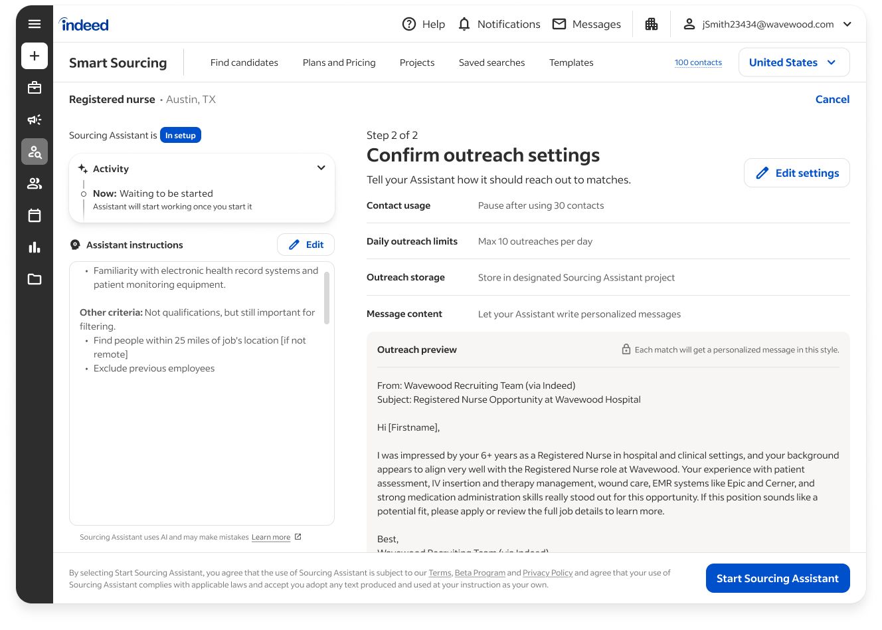Click the Daily outreach limits label
882x630 pixels.
(x=412, y=241)
